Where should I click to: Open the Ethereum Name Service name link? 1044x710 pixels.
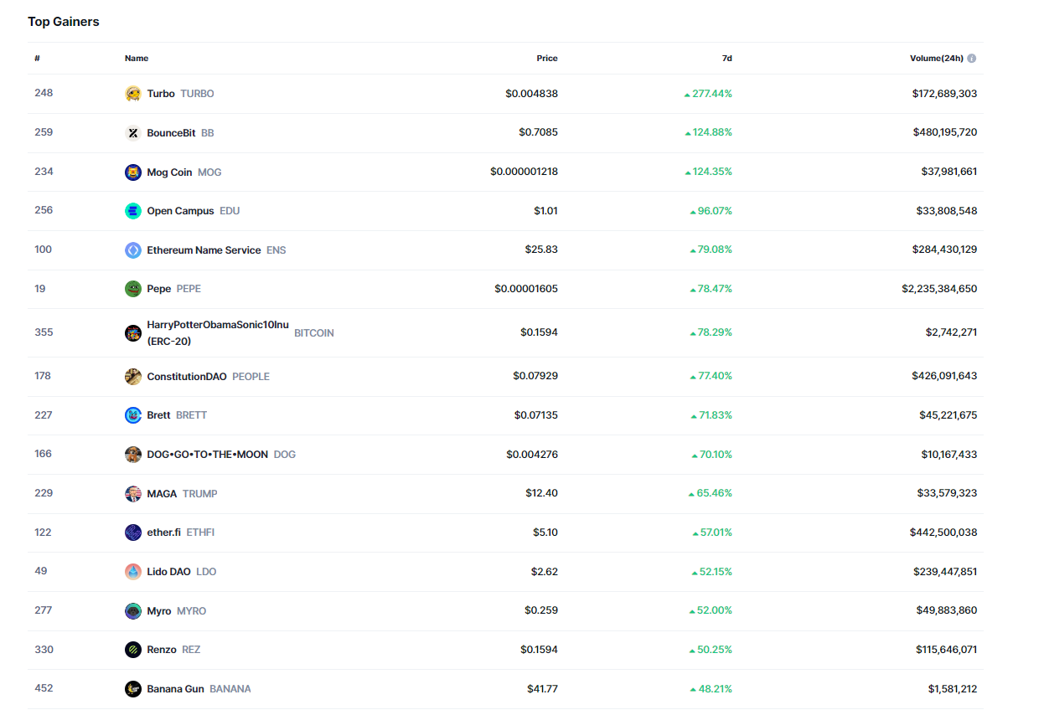(204, 250)
